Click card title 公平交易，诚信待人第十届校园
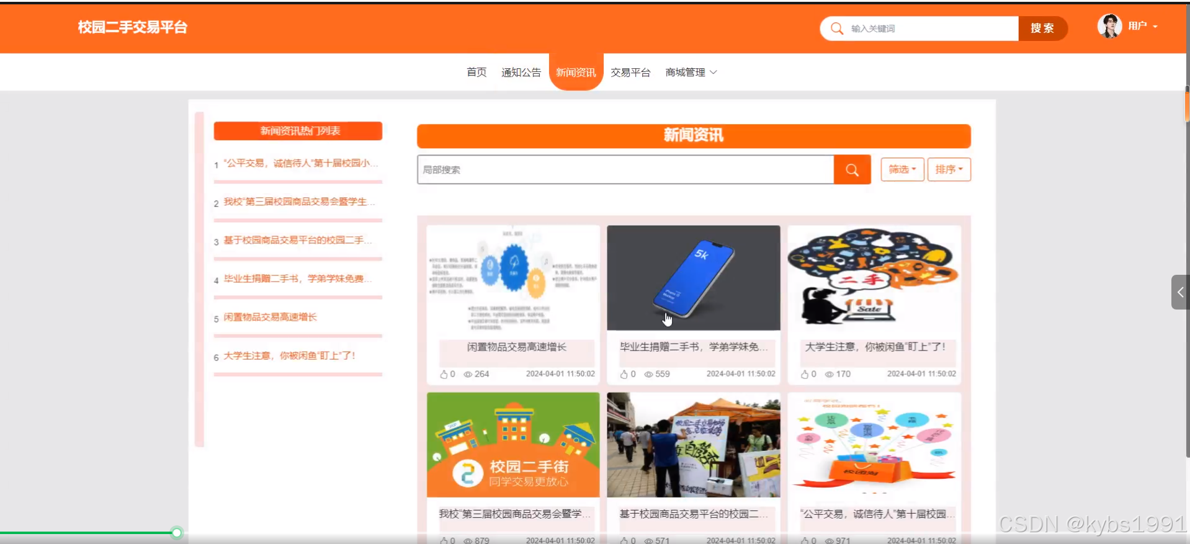 pyautogui.click(x=877, y=514)
